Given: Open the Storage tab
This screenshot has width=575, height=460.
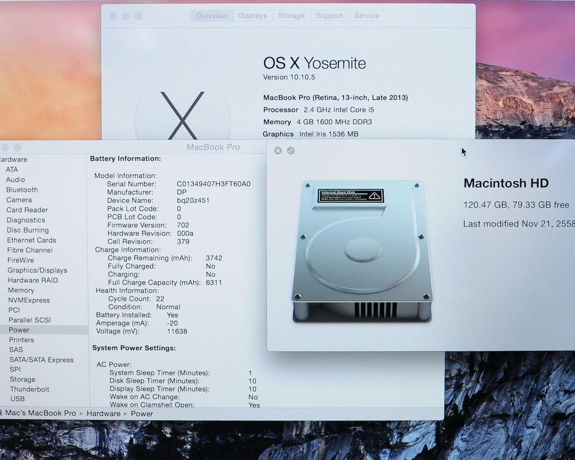Looking at the screenshot, I should point(291,16).
